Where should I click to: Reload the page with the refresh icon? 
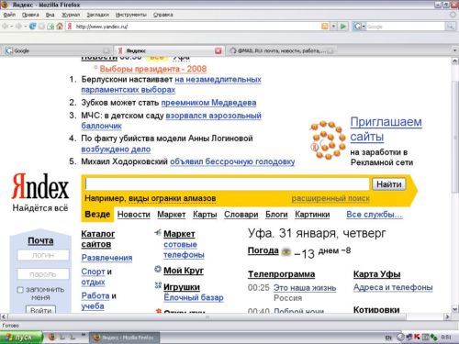tap(32, 27)
